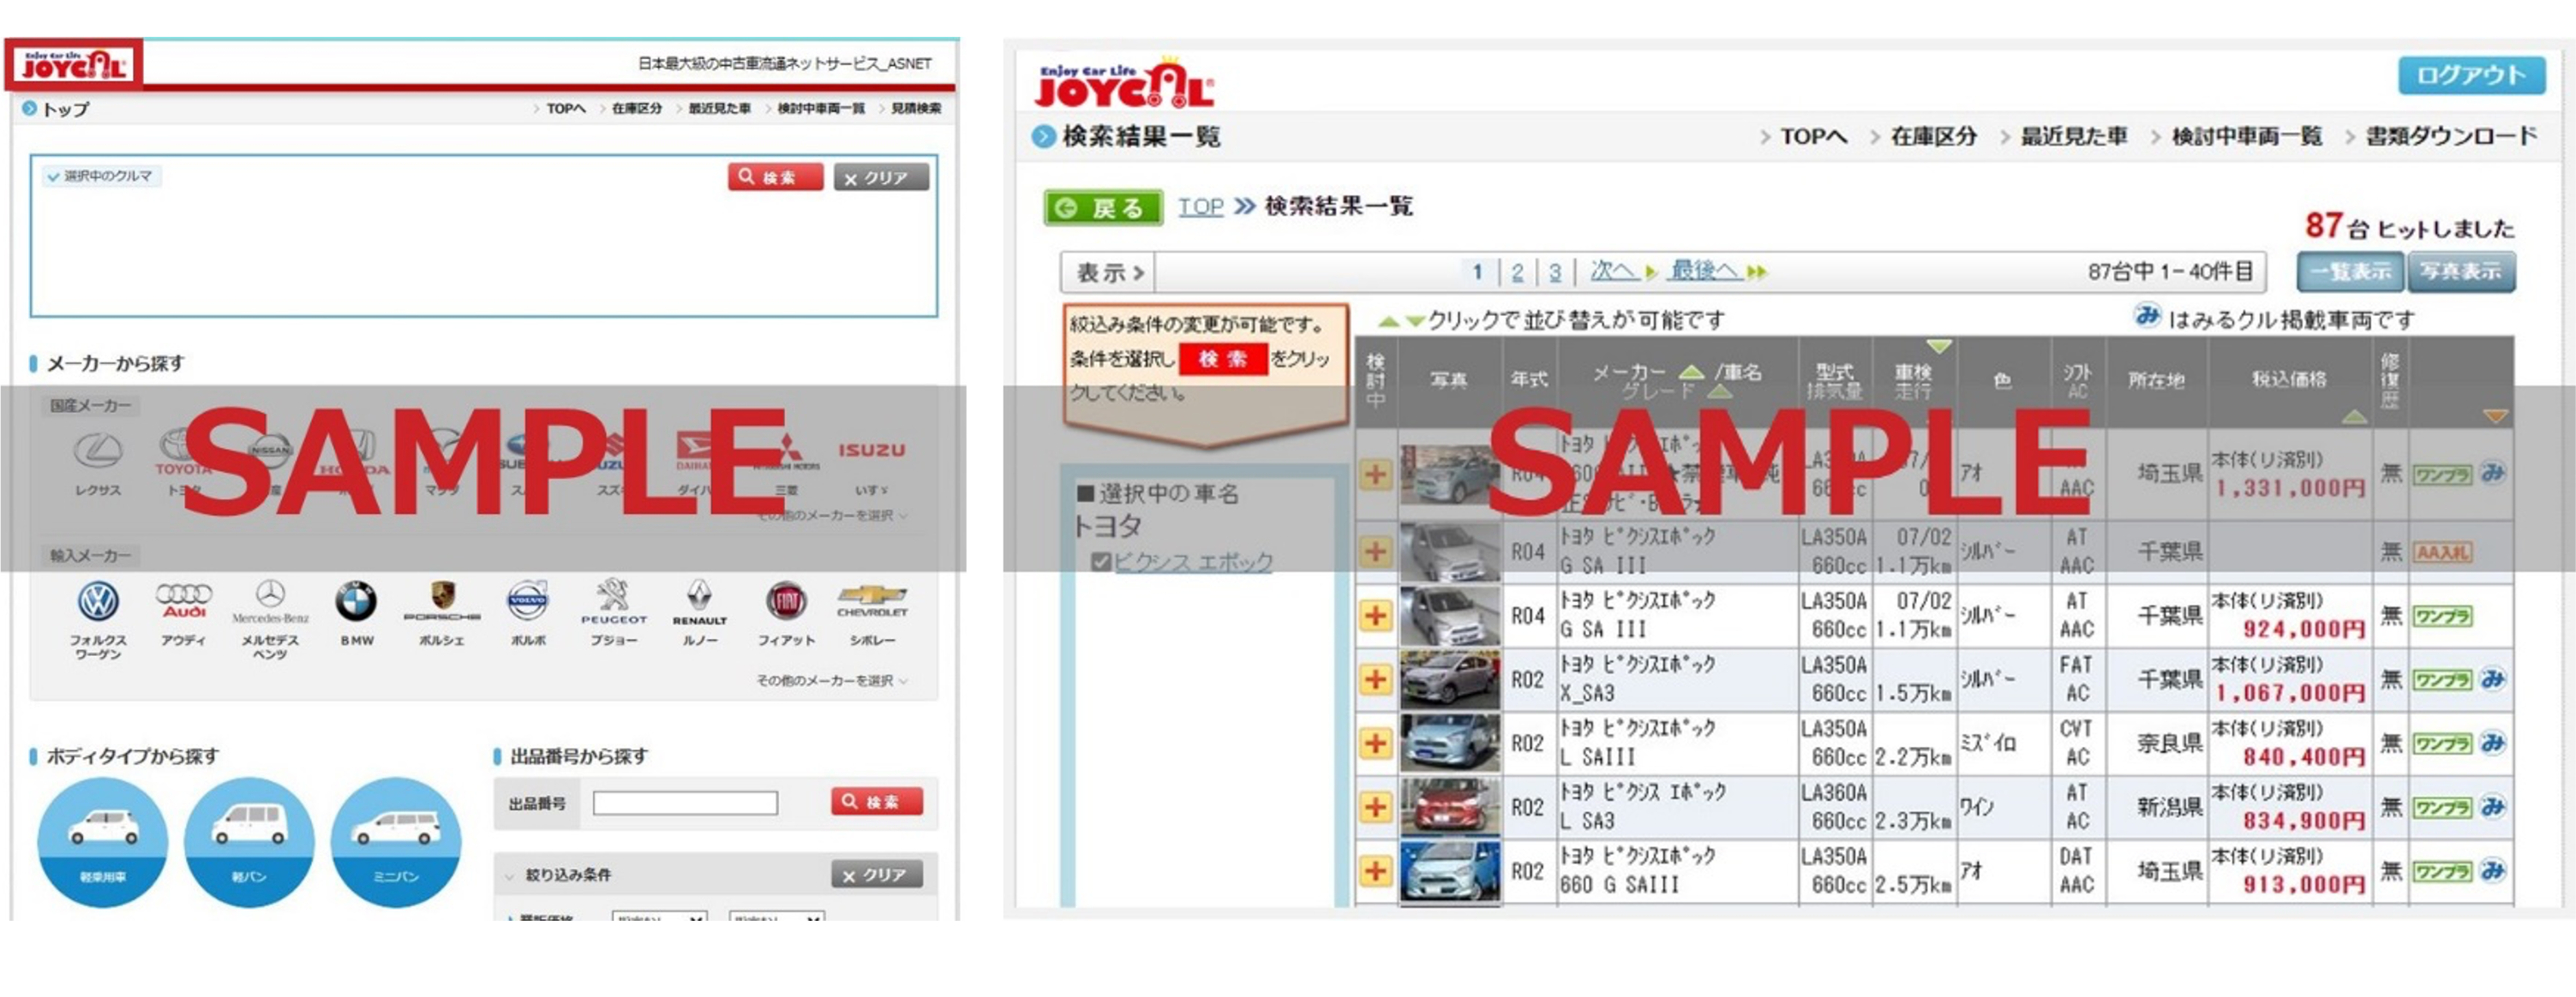2576x997 pixels.
Task: Open the 表示 display options dropdown
Action: pos(1108,272)
